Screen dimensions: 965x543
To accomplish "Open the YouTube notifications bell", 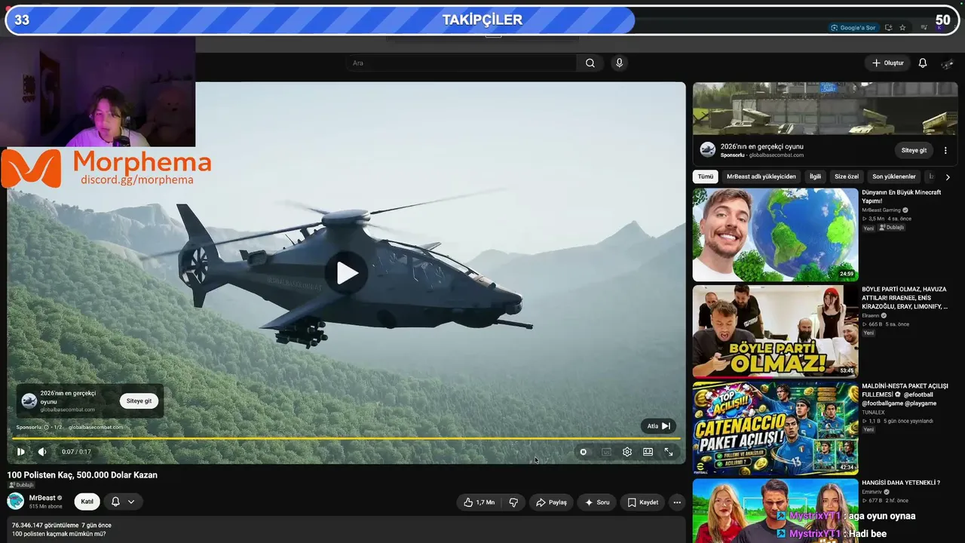I will [922, 63].
